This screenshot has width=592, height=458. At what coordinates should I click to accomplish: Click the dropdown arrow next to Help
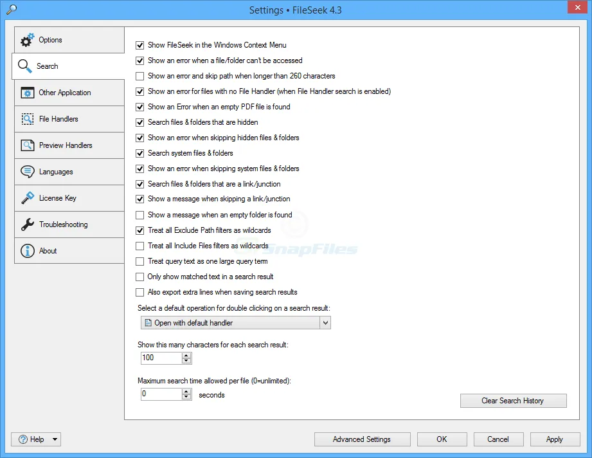click(x=55, y=439)
